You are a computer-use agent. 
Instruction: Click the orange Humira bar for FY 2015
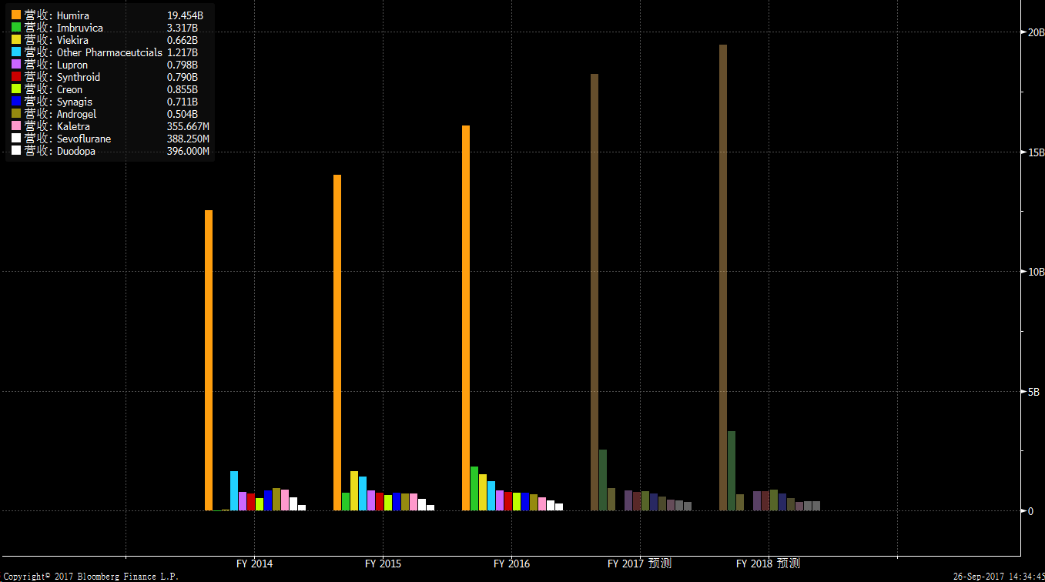337,343
